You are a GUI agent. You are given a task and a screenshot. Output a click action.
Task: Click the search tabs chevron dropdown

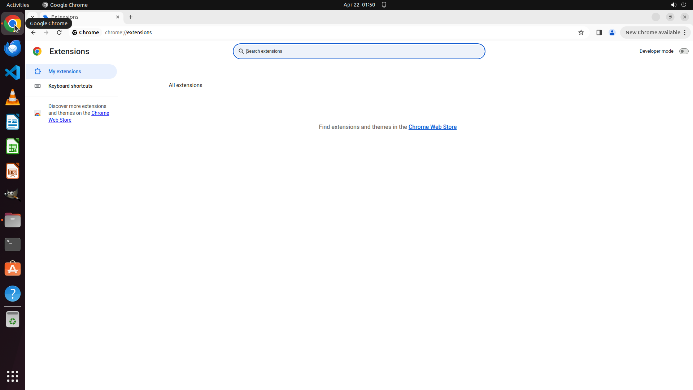point(32,17)
